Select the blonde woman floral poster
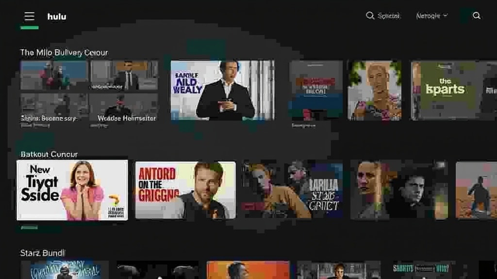The width and height of the screenshot is (497, 279). 374,91
